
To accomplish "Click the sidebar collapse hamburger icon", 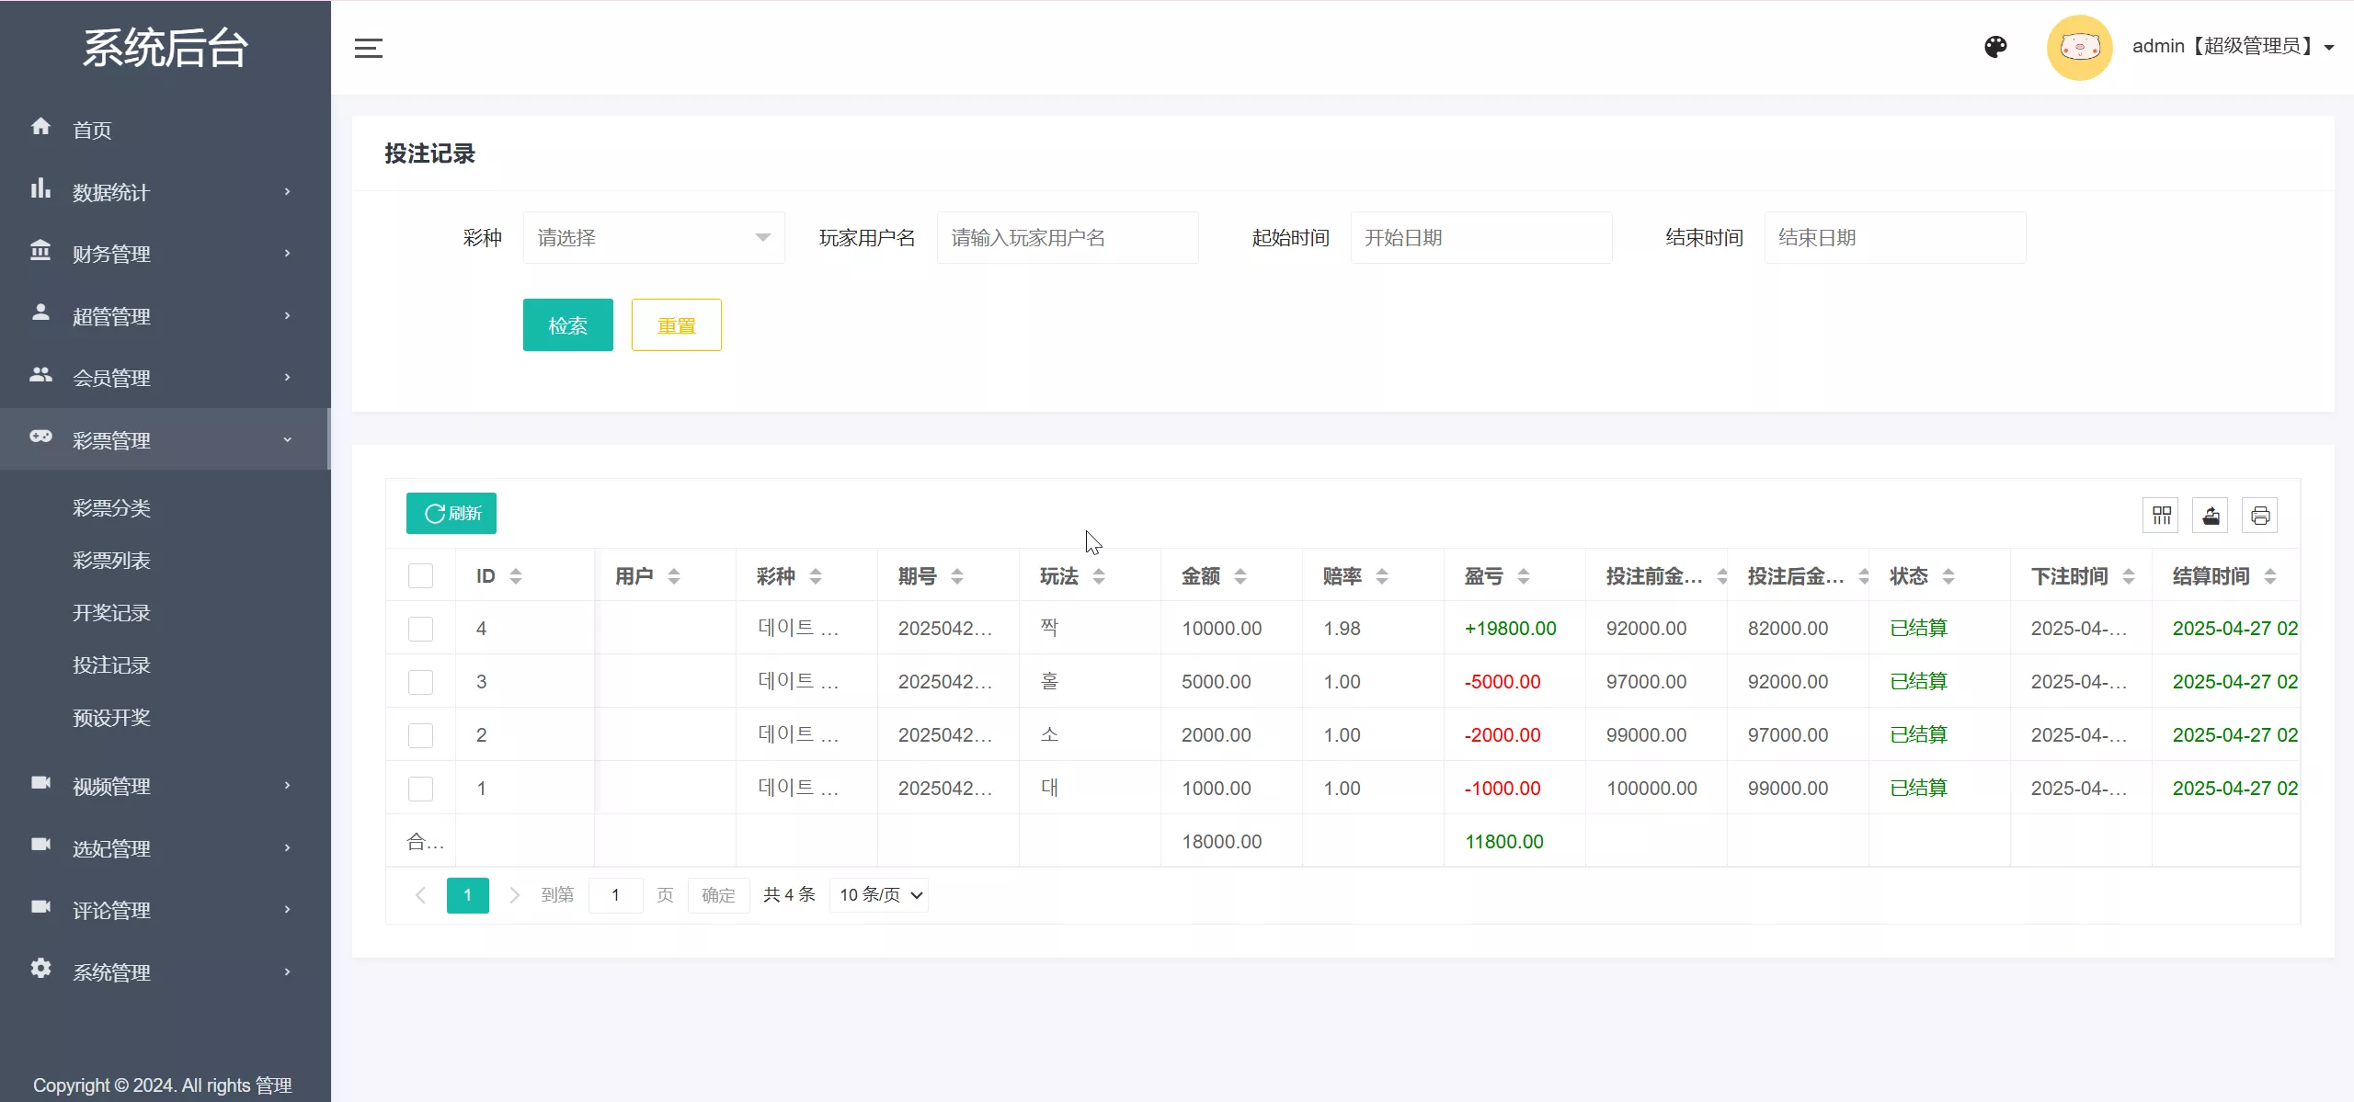I will tap(369, 48).
